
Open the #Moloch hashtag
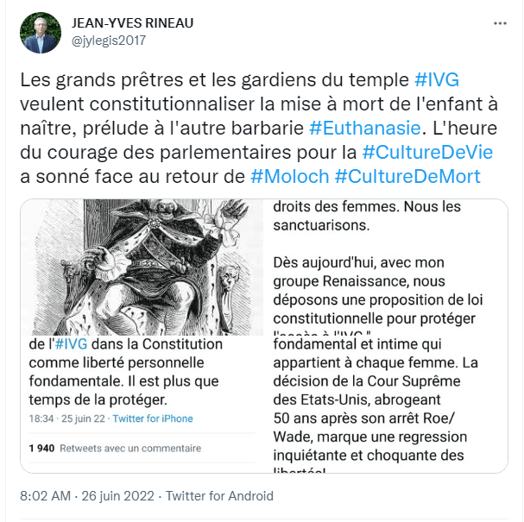pos(290,176)
